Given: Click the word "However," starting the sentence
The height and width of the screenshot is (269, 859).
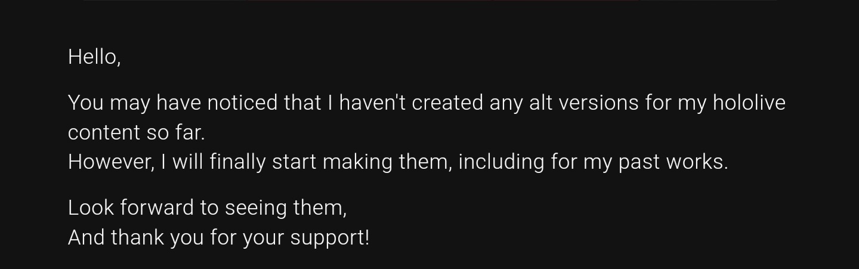Looking at the screenshot, I should coord(110,162).
